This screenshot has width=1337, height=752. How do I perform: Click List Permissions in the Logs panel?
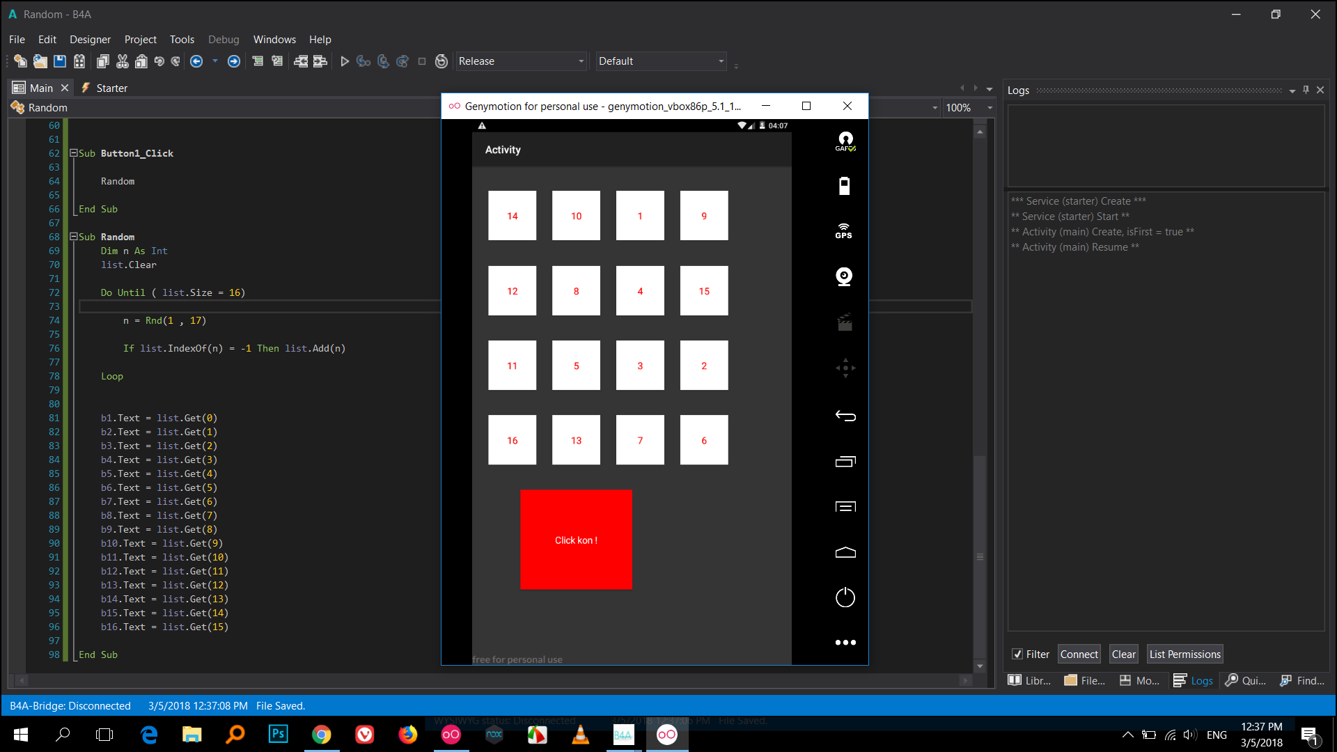click(x=1184, y=654)
